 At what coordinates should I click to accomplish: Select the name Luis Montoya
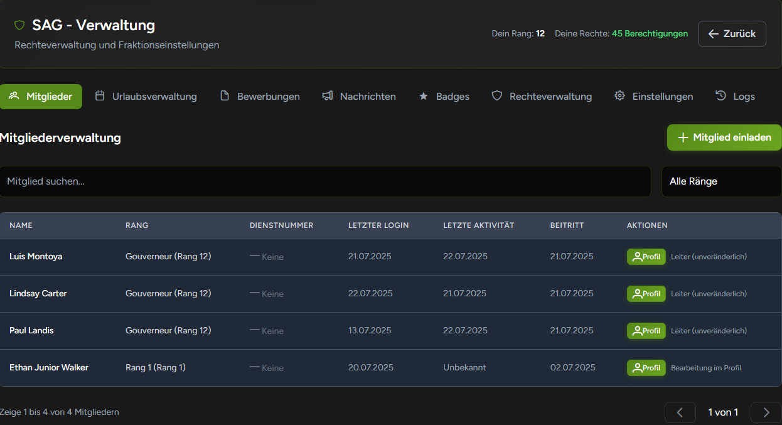pos(36,257)
